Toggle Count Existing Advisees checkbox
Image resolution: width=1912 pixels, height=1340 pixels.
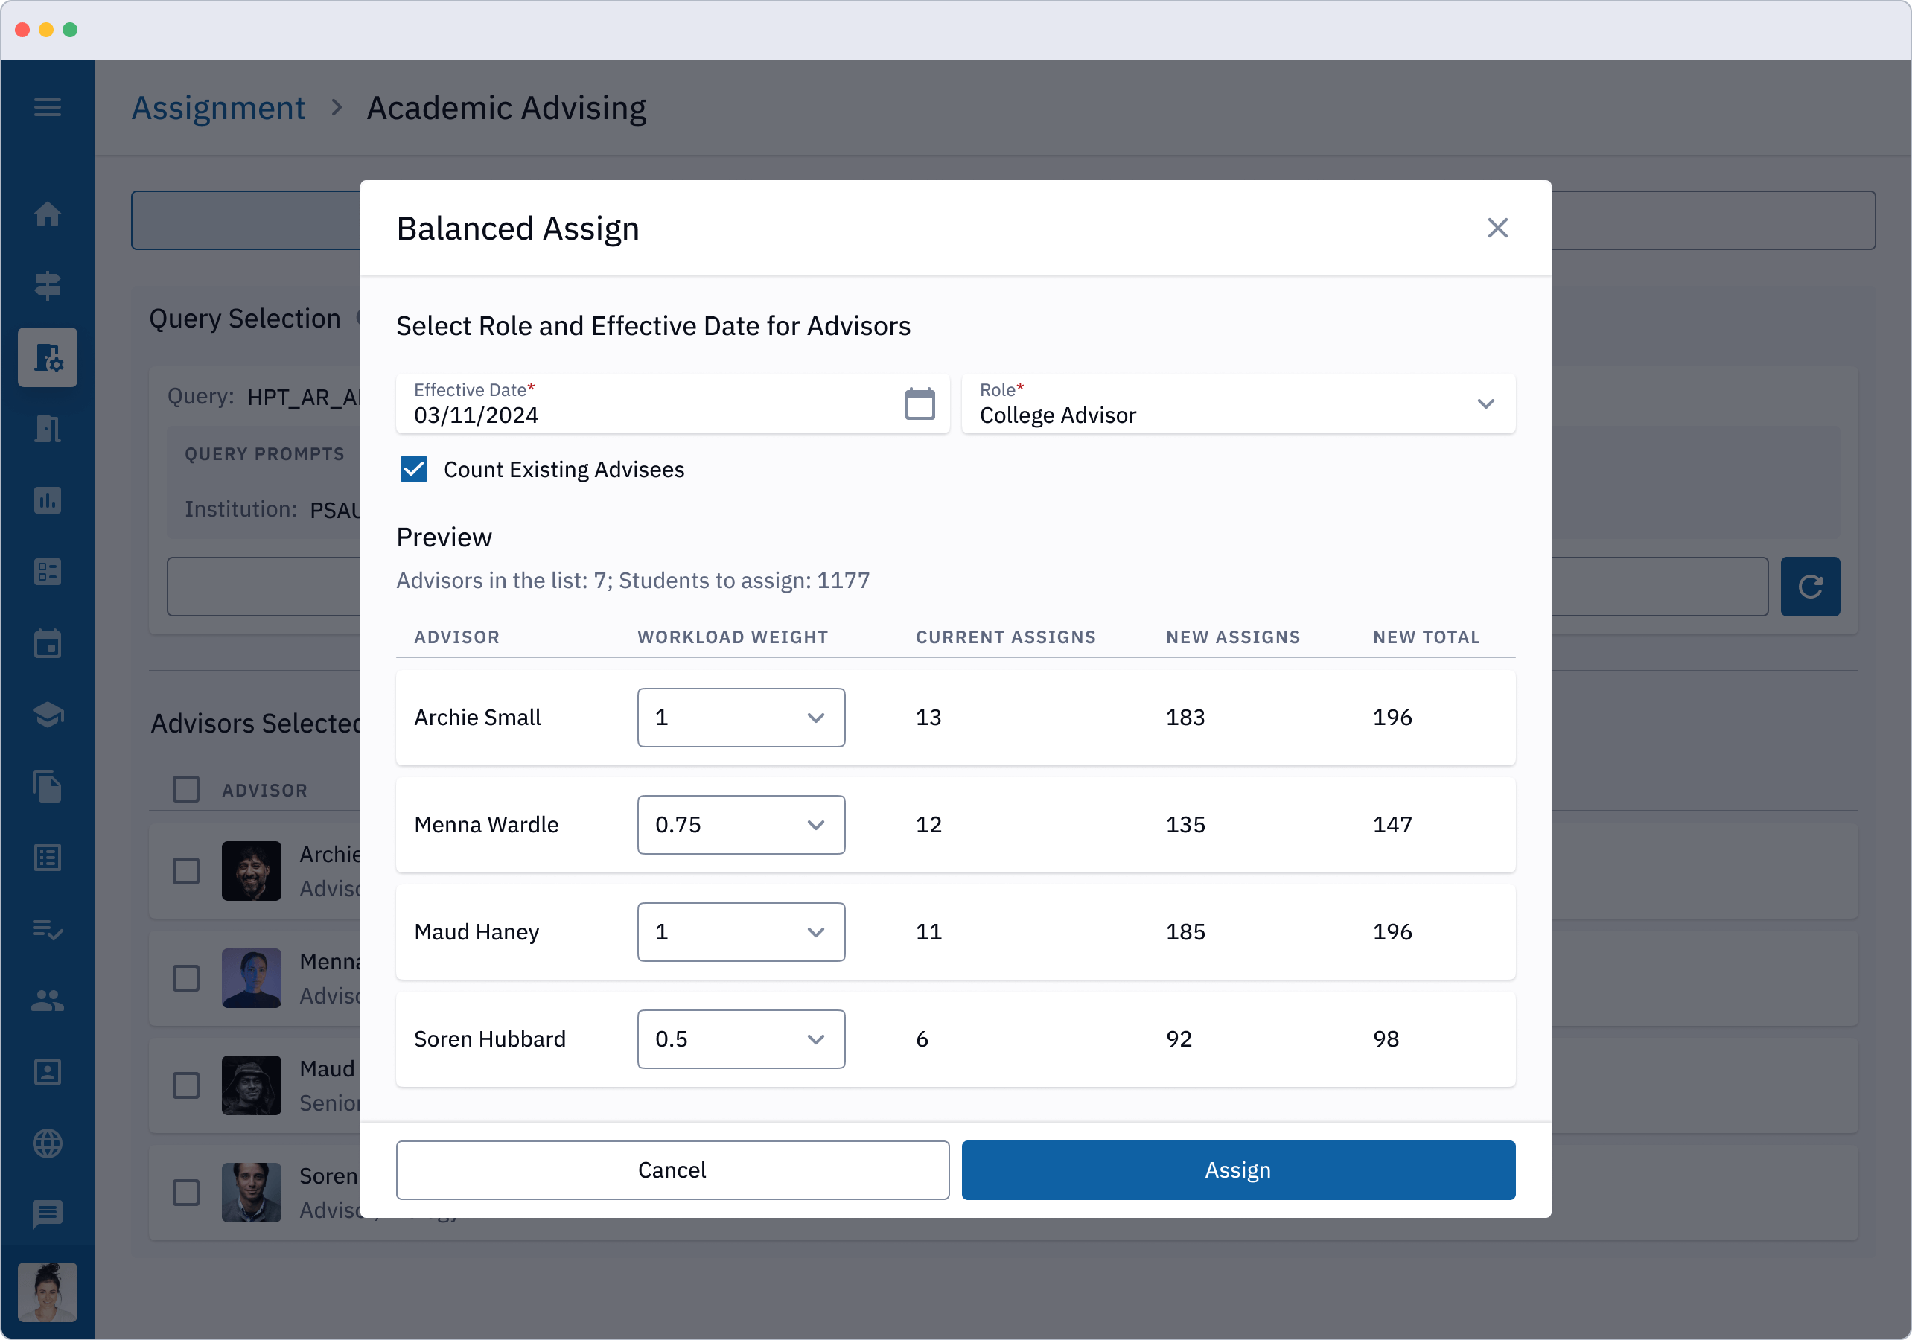pos(414,470)
